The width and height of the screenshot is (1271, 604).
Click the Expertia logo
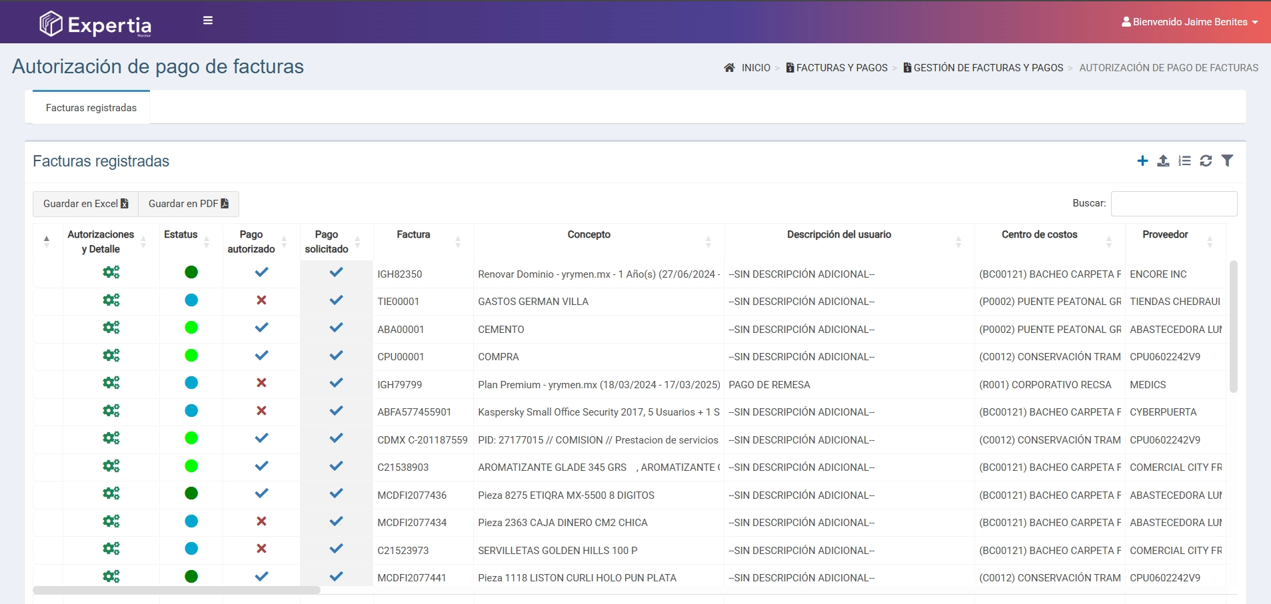pyautogui.click(x=96, y=25)
